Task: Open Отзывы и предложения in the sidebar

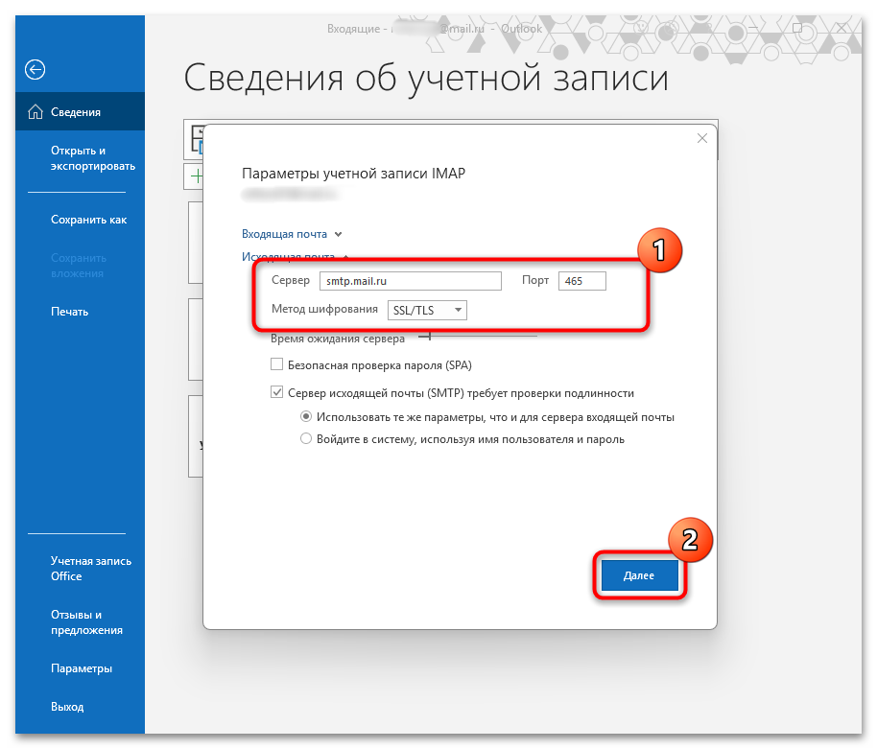Action: [x=86, y=622]
